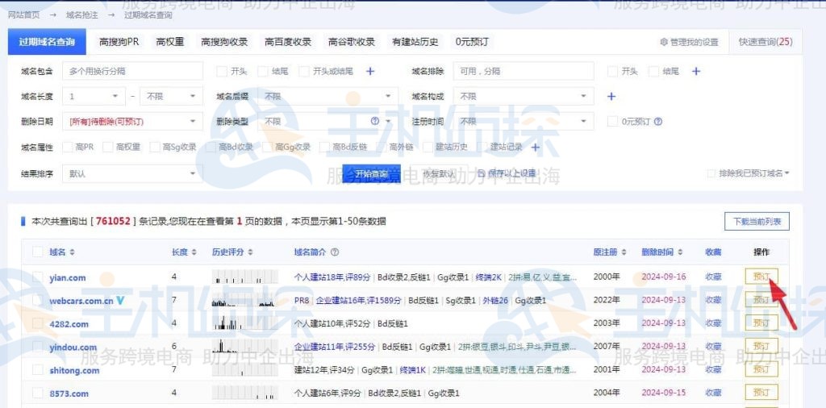Open the 删除日期 dropdown

pyautogui.click(x=132, y=121)
